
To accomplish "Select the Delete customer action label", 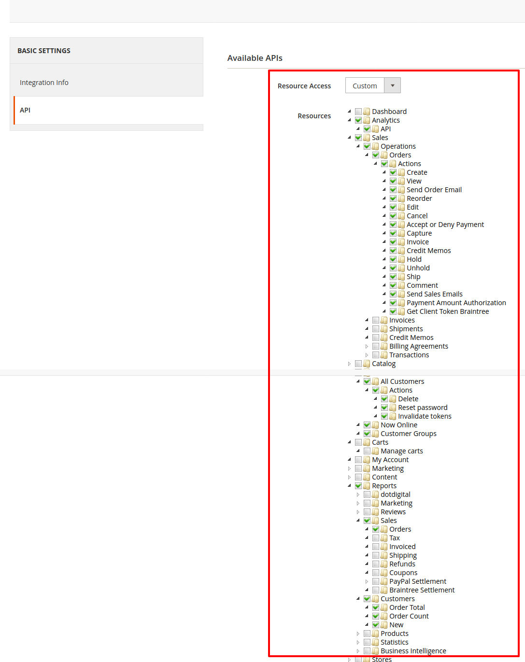I will pos(408,399).
